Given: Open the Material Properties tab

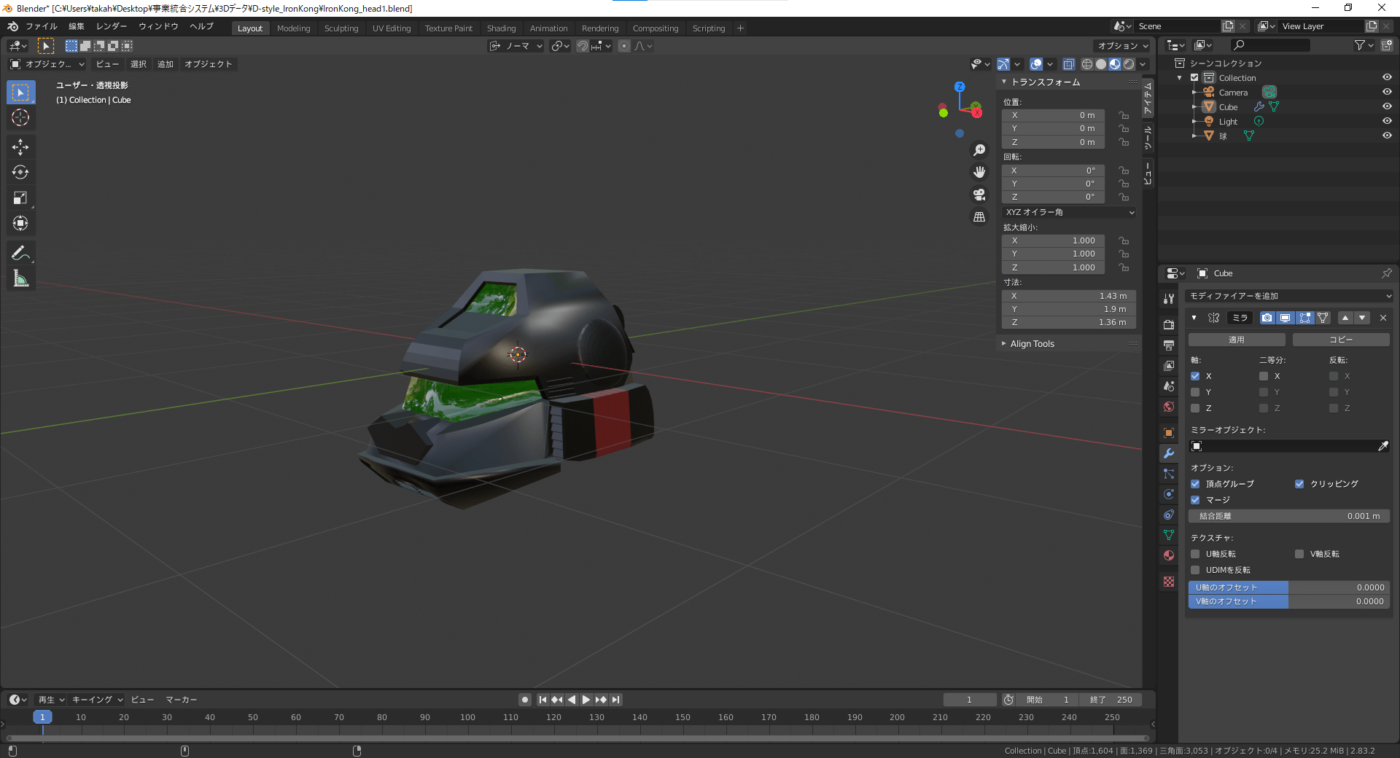Looking at the screenshot, I should (1169, 555).
